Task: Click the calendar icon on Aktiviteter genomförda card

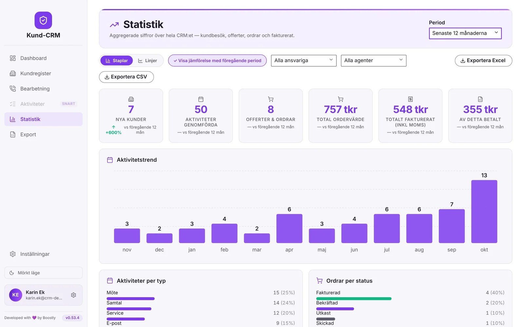Action: tap(201, 99)
